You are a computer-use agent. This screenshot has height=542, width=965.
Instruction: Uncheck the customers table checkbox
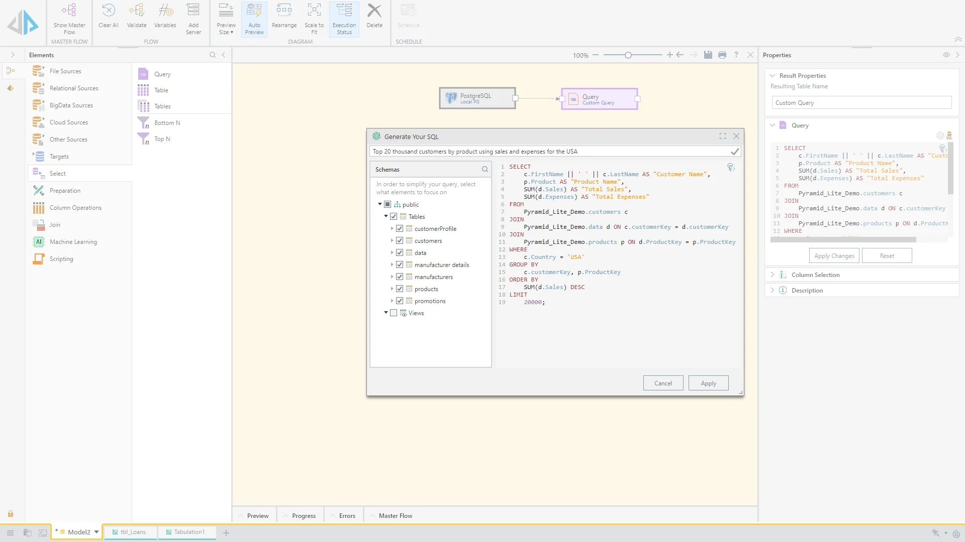[x=400, y=241]
